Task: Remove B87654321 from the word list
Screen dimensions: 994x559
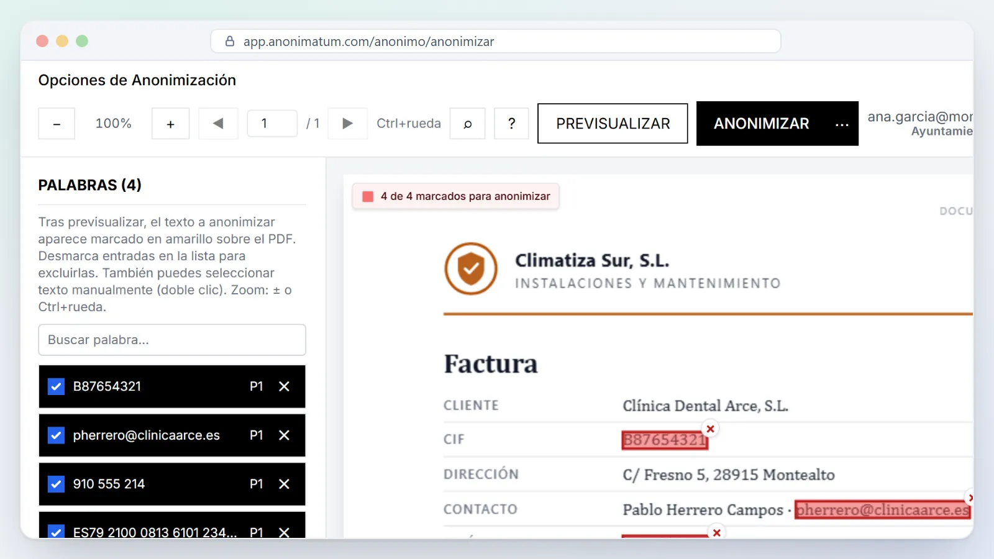Action: [285, 386]
